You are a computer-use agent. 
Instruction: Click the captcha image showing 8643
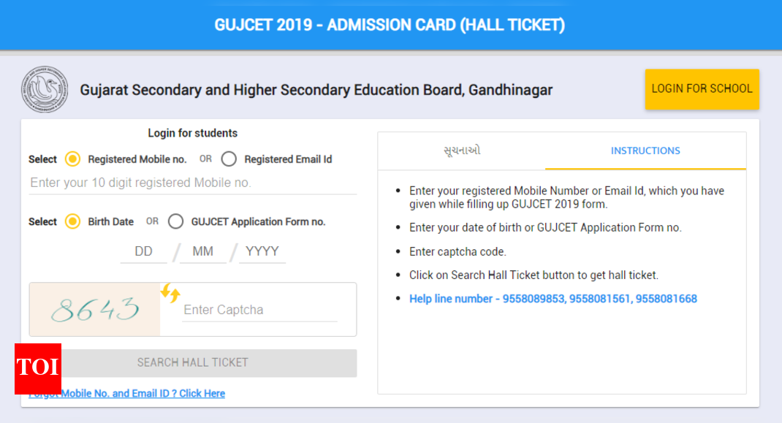[x=95, y=310]
